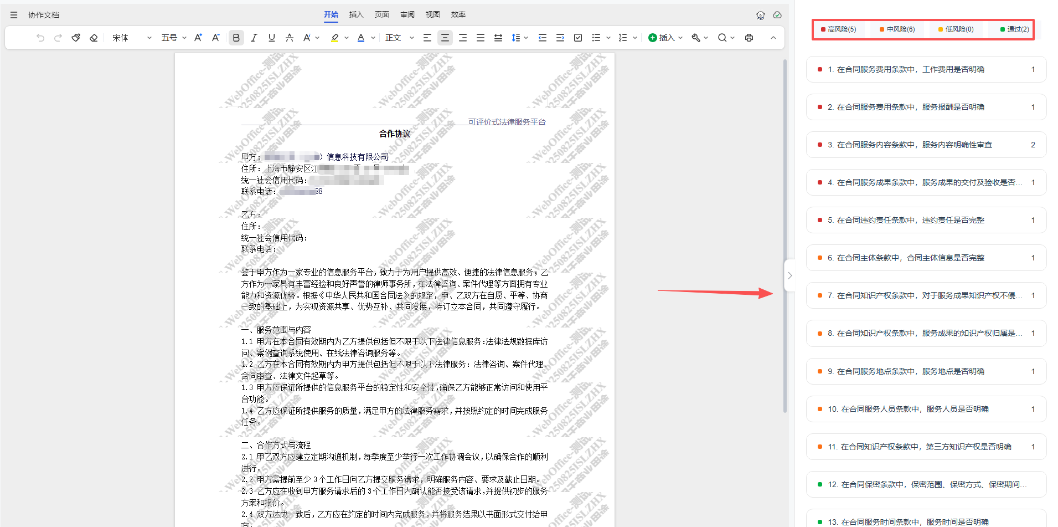
Task: Switch to the 页面 tab
Action: coord(382,14)
